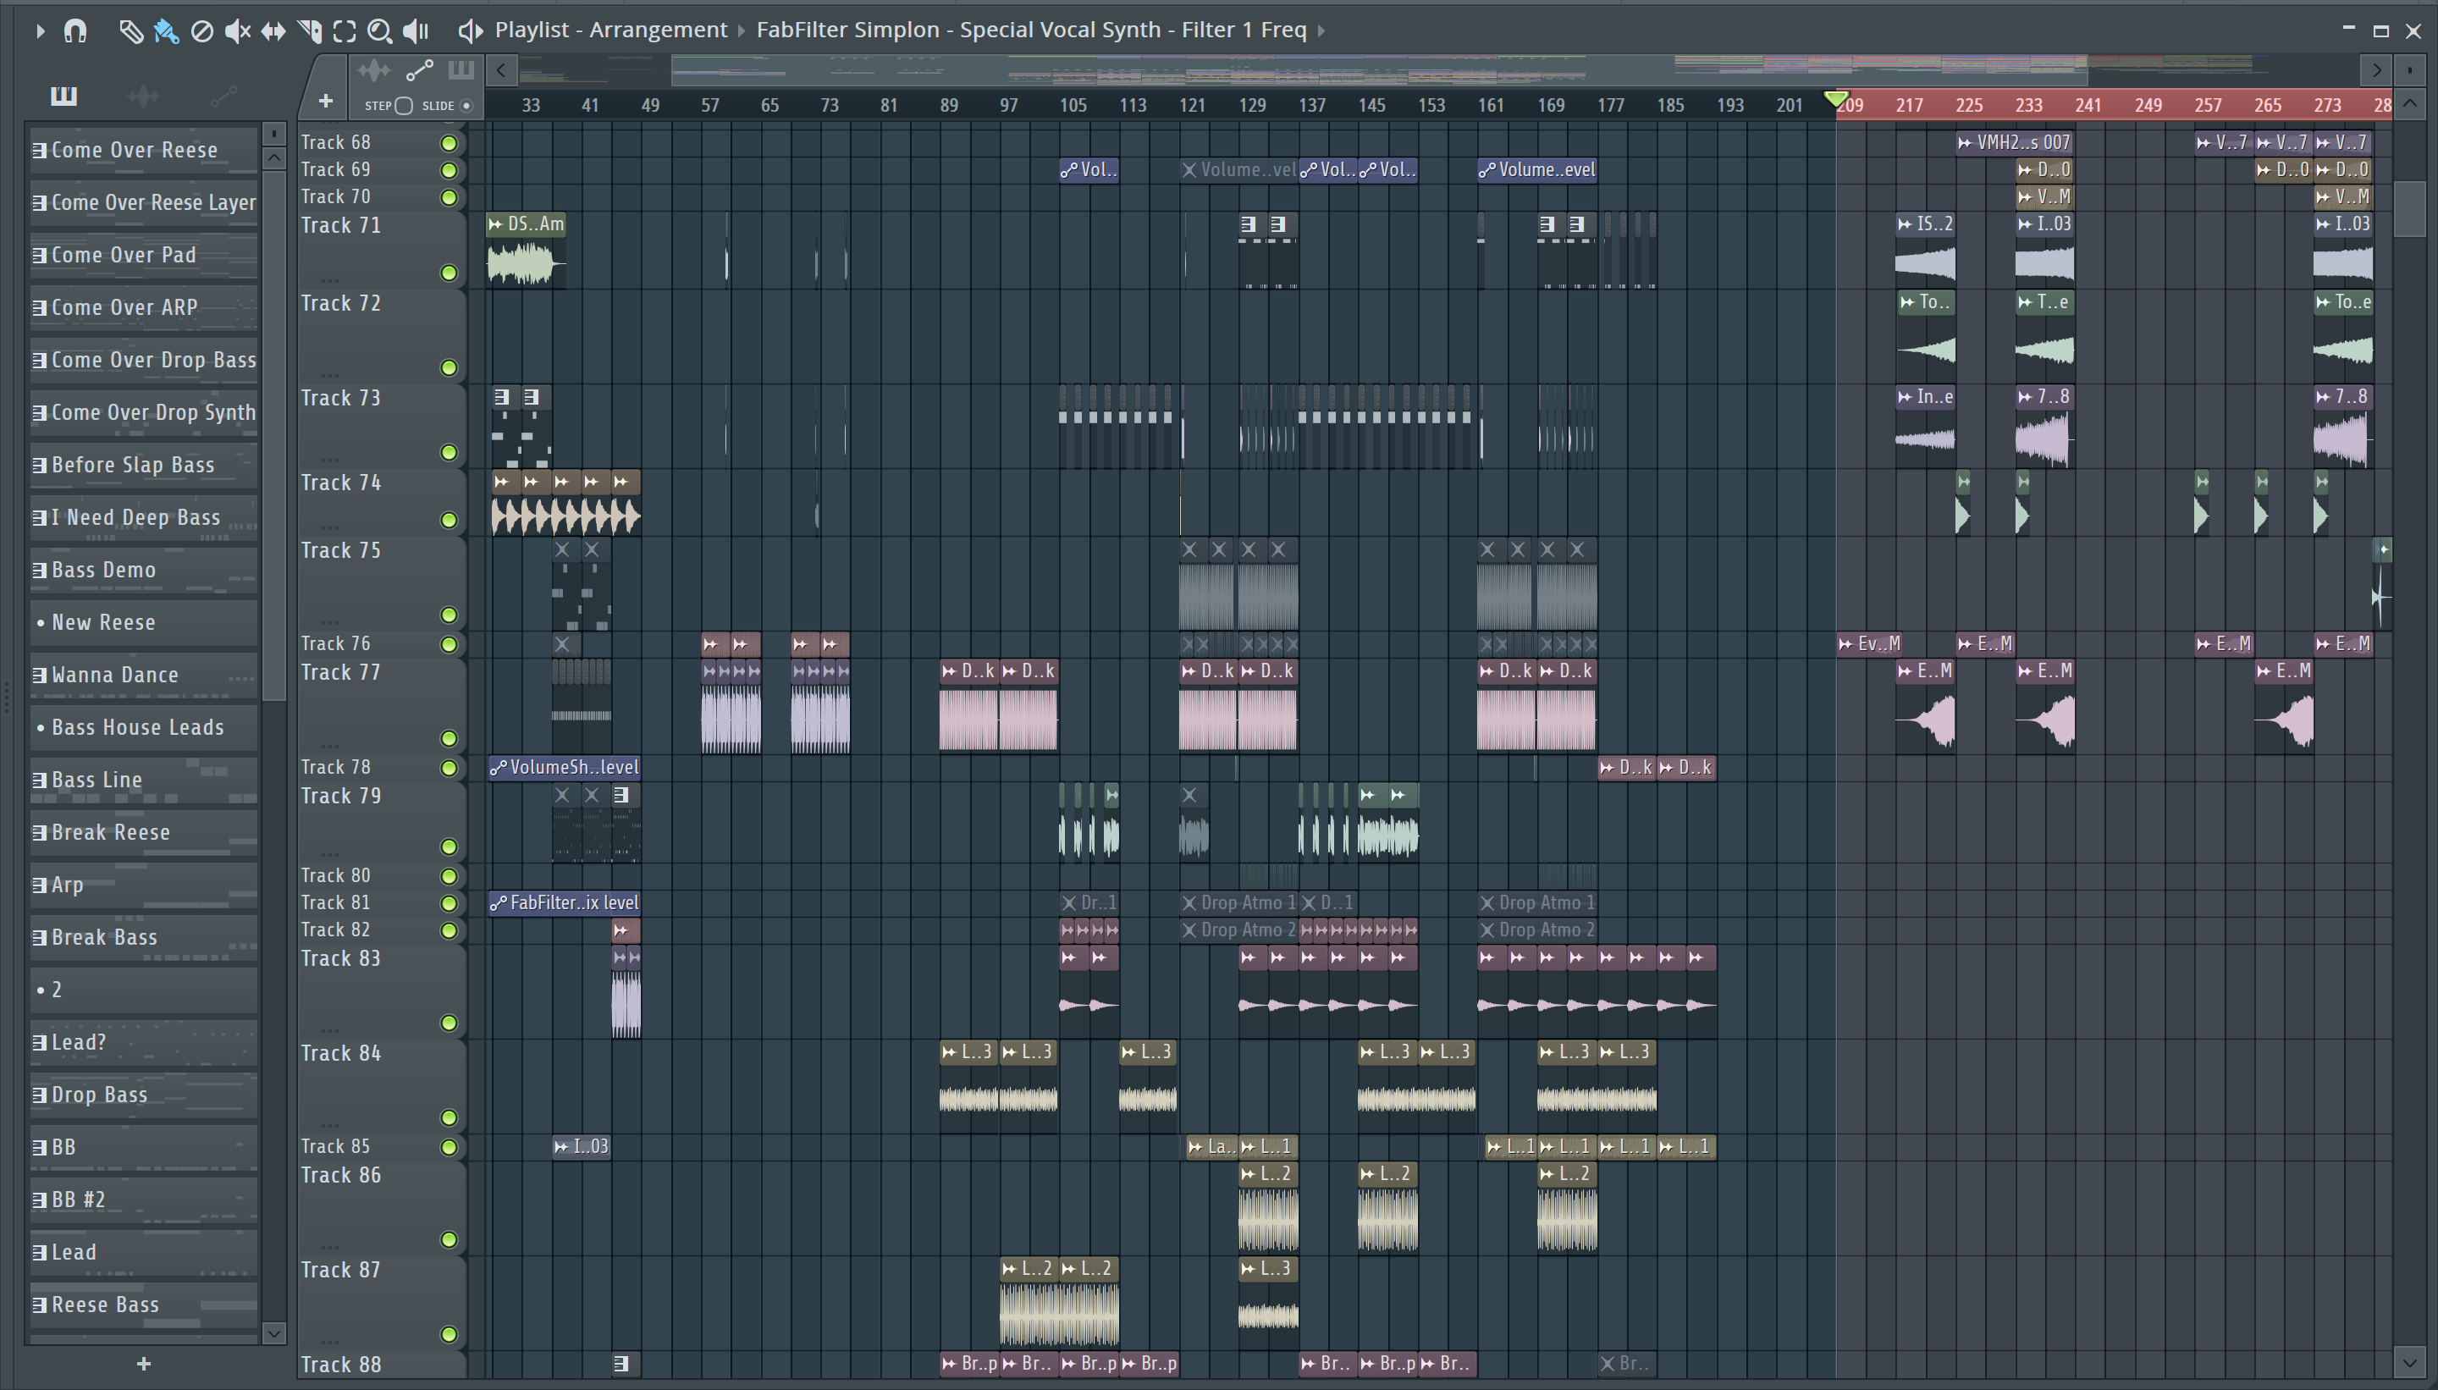This screenshot has width=2438, height=1390.
Task: Show audio clips in picker panel
Action: tap(143, 96)
